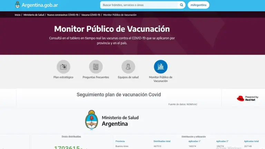Click the Monitor Público de Vacunación icon
The height and width of the screenshot is (149, 265).
(x=160, y=67)
